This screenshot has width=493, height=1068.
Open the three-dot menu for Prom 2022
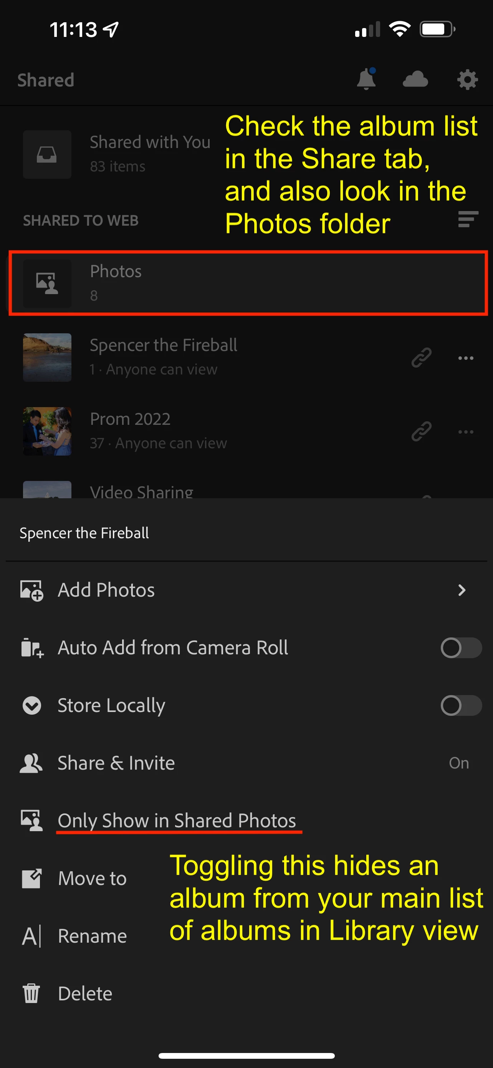click(466, 432)
